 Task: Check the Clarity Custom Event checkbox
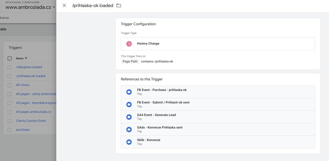(10, 121)
